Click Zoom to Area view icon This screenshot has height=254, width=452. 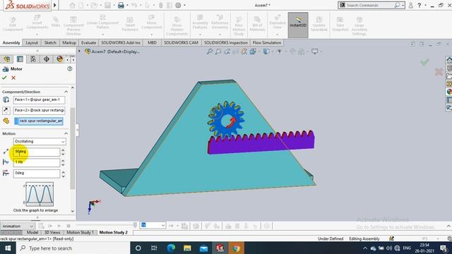click(218, 52)
